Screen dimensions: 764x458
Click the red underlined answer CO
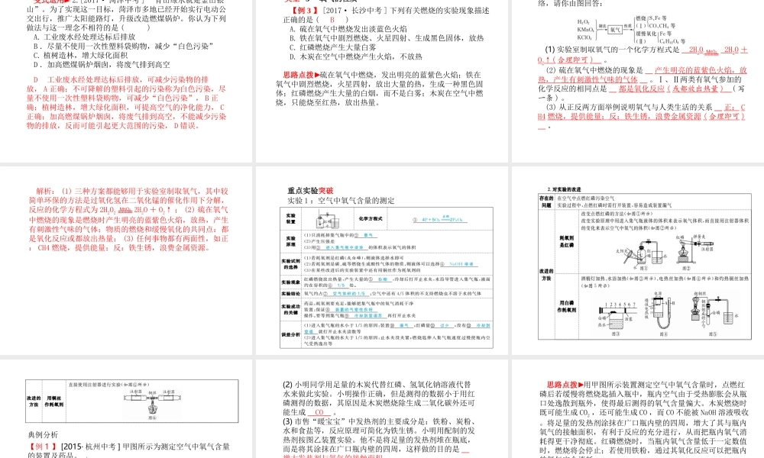pyautogui.click(x=319, y=412)
